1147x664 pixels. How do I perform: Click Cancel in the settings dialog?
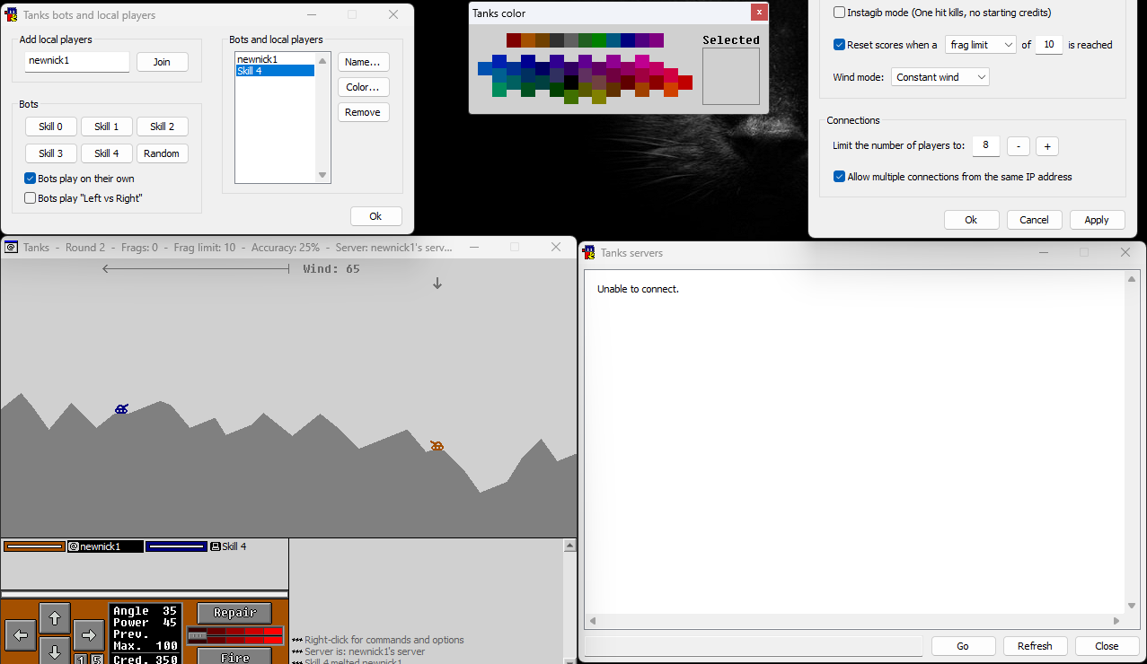(1034, 220)
